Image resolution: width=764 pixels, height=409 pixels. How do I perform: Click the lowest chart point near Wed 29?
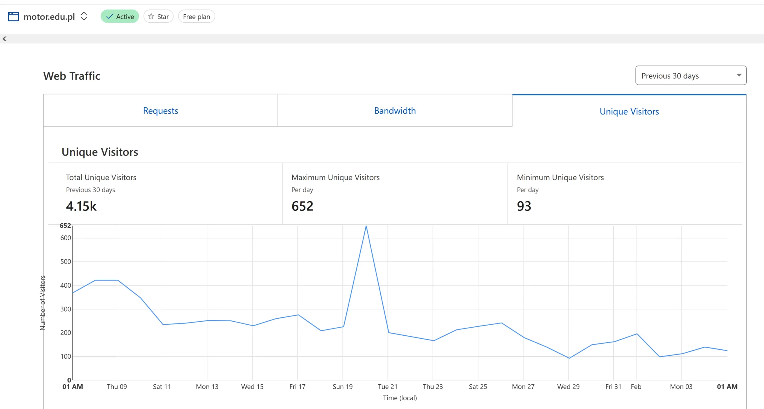click(569, 358)
